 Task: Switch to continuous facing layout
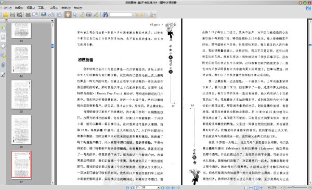pyautogui.click(x=261, y=187)
